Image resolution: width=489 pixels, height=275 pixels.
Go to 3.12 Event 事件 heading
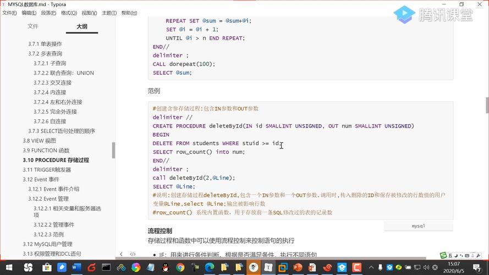coord(41,179)
